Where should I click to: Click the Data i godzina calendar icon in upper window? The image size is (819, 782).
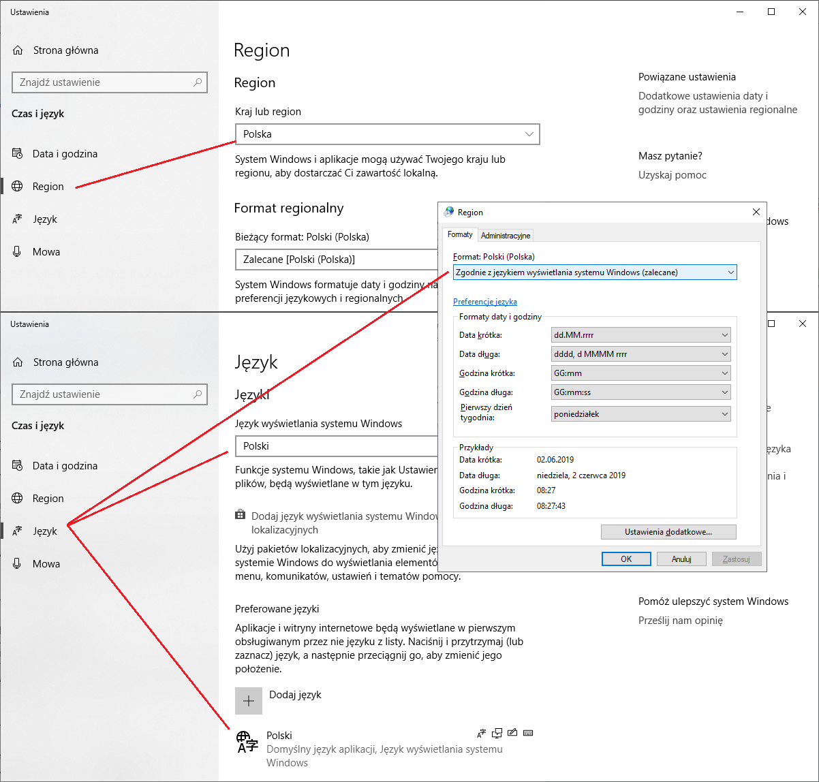click(18, 154)
